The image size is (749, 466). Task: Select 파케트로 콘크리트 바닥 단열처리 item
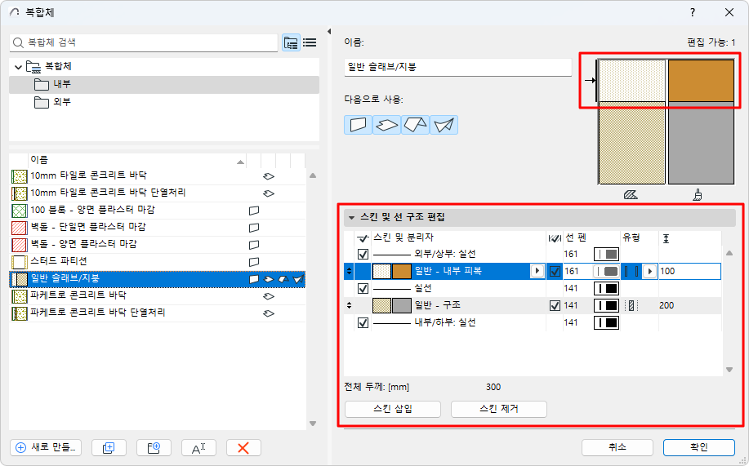(157, 313)
